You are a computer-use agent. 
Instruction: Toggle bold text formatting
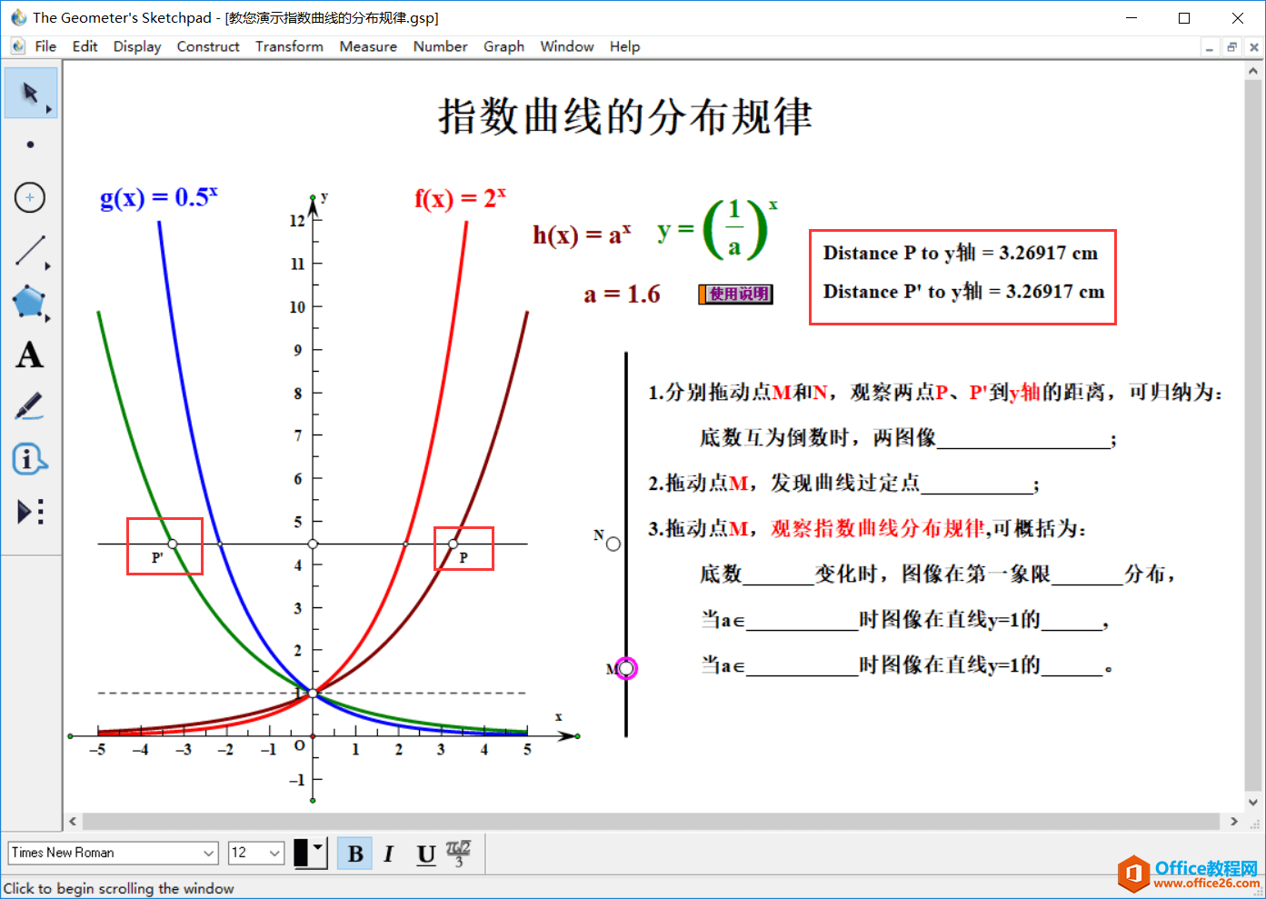click(x=355, y=854)
